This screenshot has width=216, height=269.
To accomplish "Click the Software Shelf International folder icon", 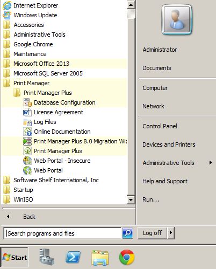I will tap(7, 180).
